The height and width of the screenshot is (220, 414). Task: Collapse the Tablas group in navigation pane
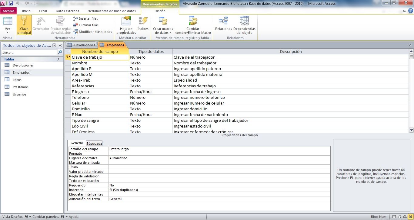coord(58,59)
